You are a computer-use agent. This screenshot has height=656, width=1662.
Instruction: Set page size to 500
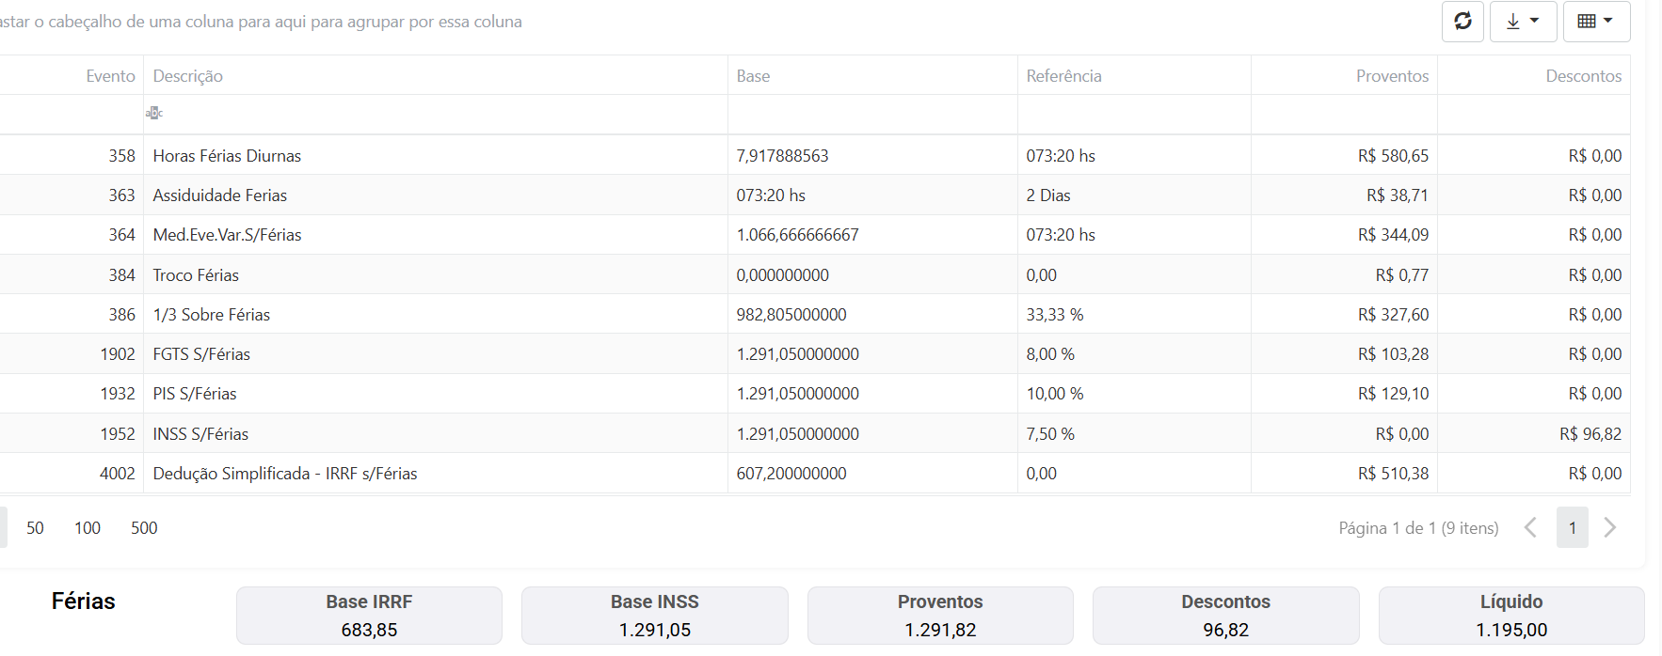pyautogui.click(x=144, y=528)
